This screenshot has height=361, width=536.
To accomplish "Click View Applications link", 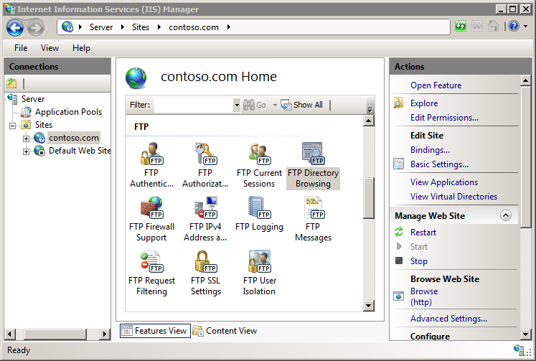I will (444, 182).
